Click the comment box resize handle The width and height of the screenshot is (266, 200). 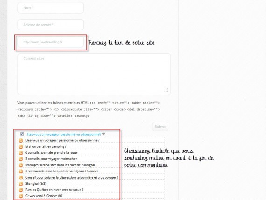[x=166, y=90]
